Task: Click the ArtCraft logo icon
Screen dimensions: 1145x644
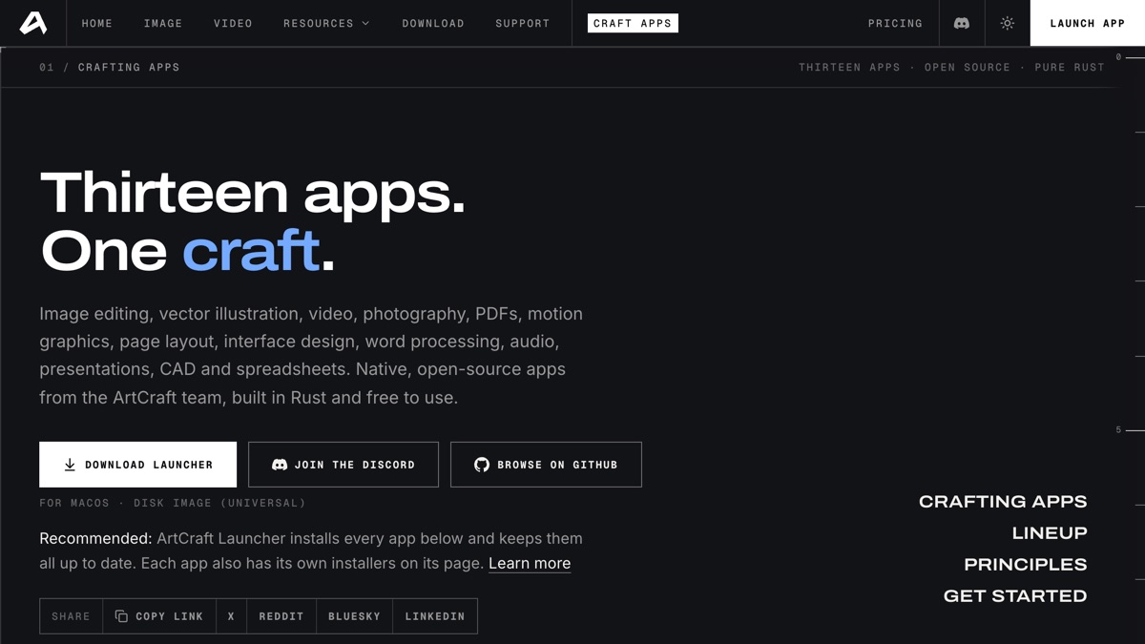Action: tap(33, 23)
